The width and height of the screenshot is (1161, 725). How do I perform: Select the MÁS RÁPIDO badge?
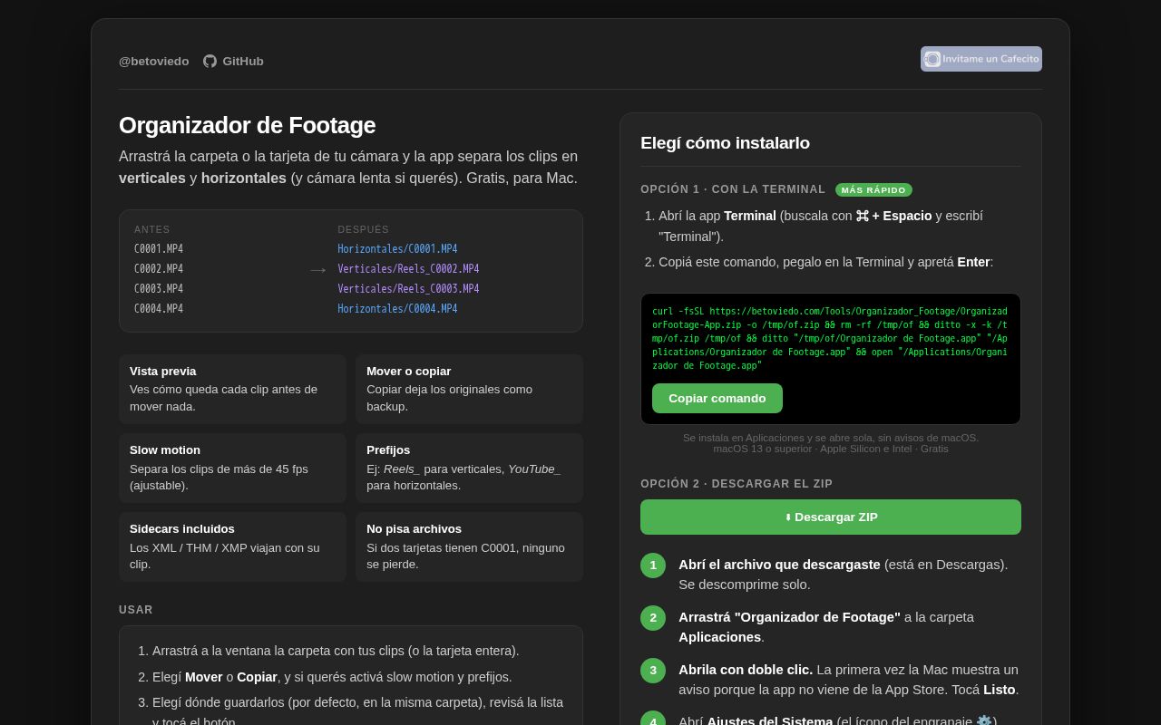(x=873, y=190)
